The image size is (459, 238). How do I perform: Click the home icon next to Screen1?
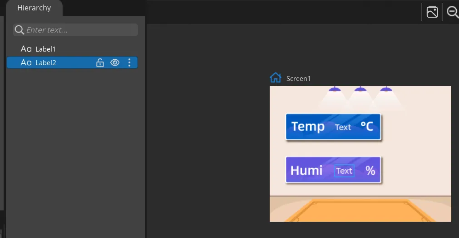pyautogui.click(x=276, y=78)
